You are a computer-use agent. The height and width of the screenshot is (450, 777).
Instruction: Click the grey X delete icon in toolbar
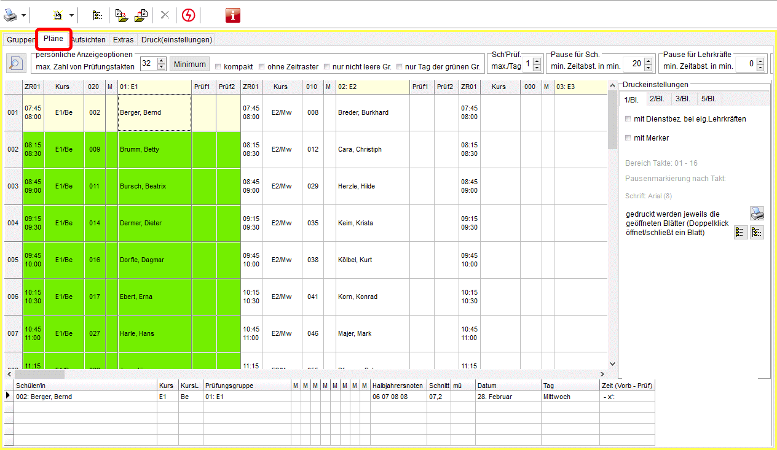(164, 15)
